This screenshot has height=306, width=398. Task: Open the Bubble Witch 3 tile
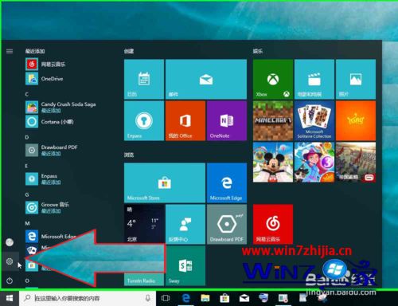coord(314,163)
